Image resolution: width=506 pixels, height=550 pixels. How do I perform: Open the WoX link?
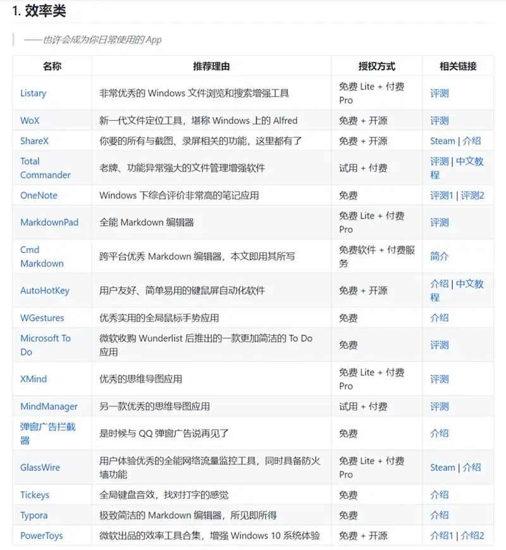coord(30,121)
